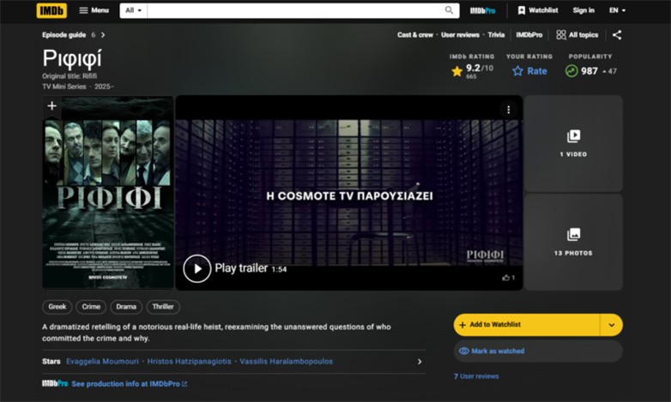Image resolution: width=671 pixels, height=402 pixels.
Task: Click the IMDb logo home icon
Action: click(x=51, y=10)
